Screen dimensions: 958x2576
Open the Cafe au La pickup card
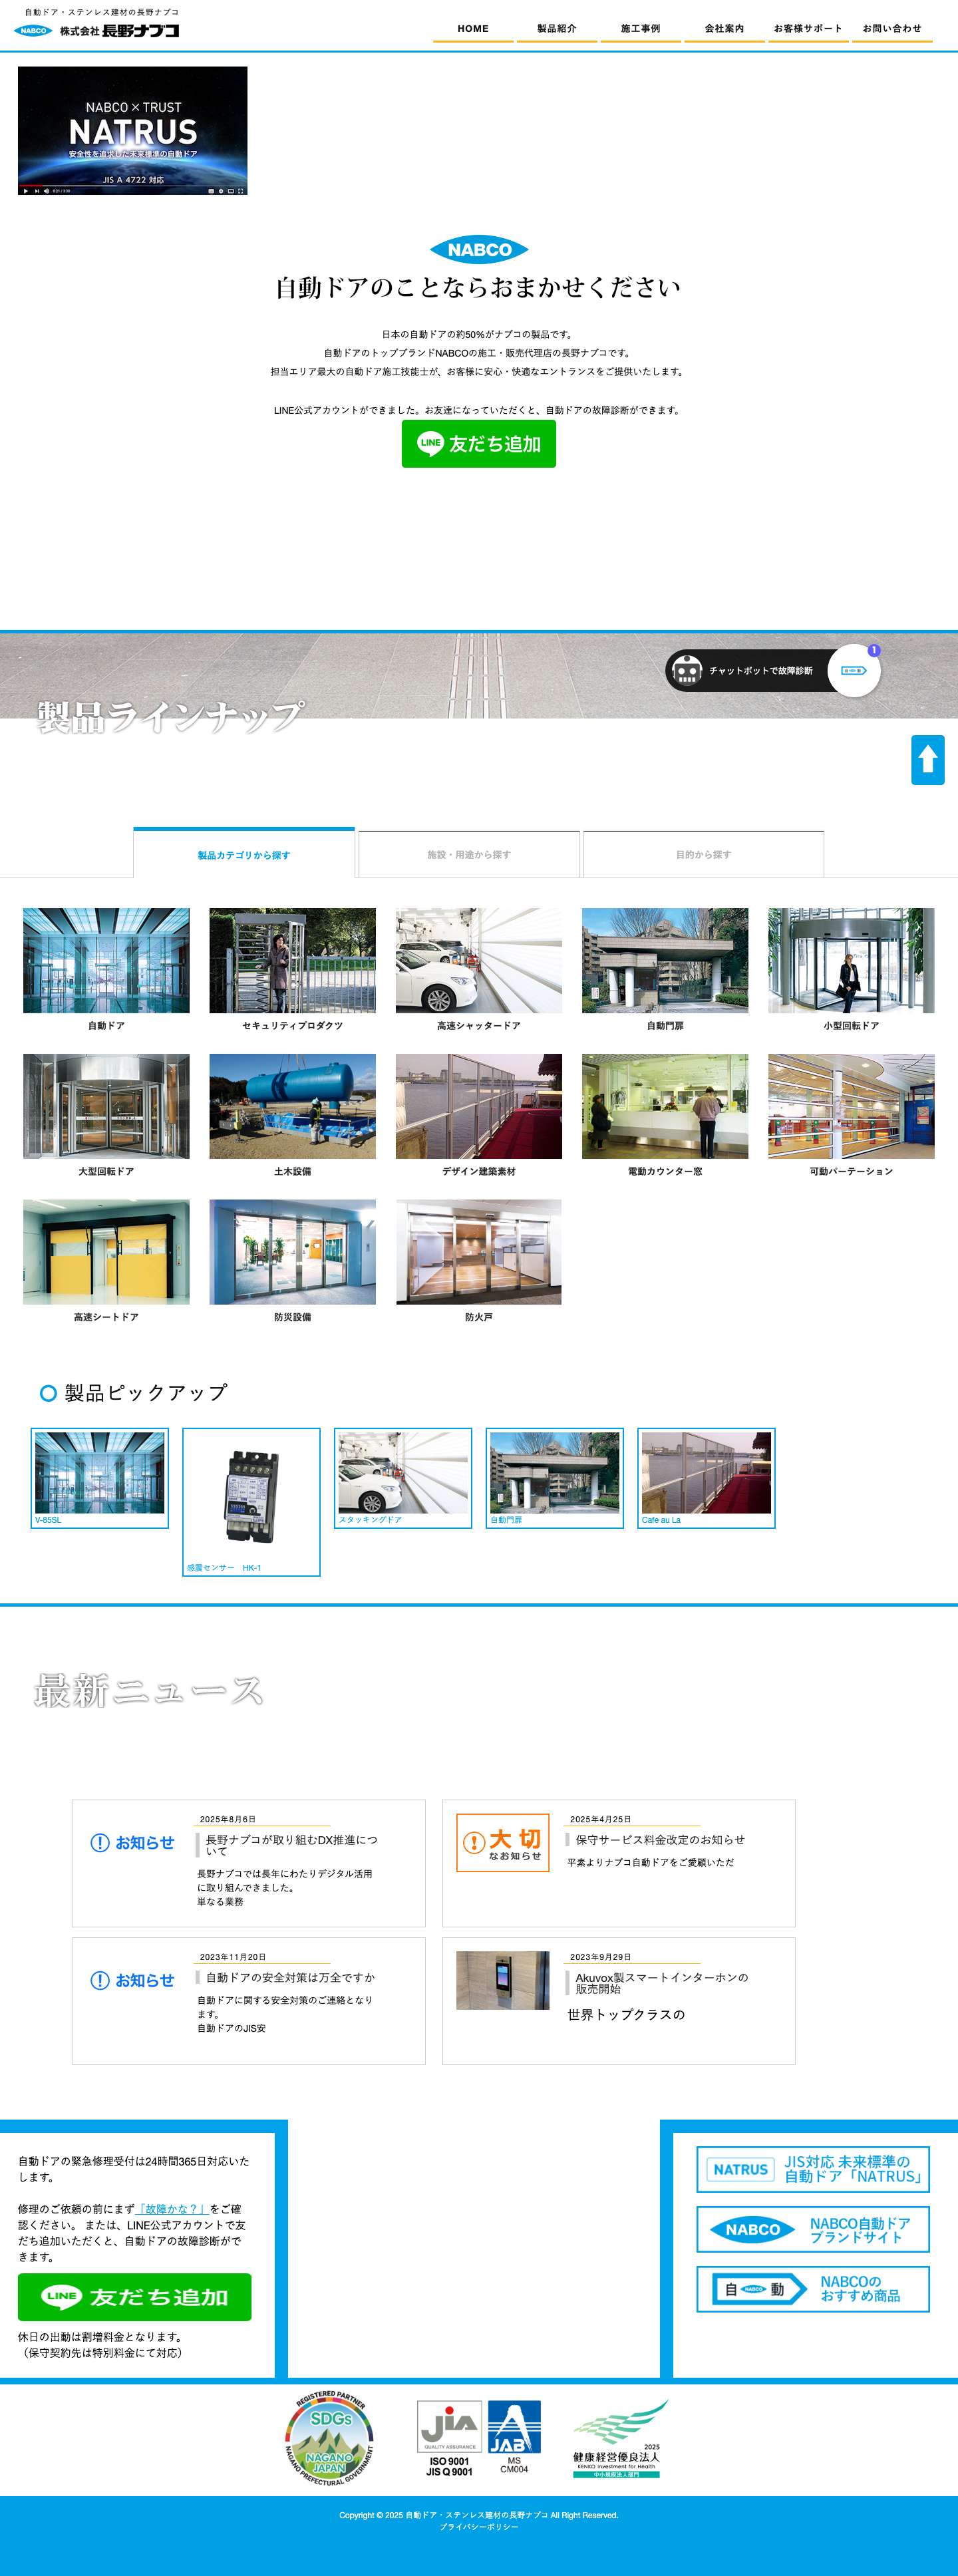click(x=706, y=1478)
